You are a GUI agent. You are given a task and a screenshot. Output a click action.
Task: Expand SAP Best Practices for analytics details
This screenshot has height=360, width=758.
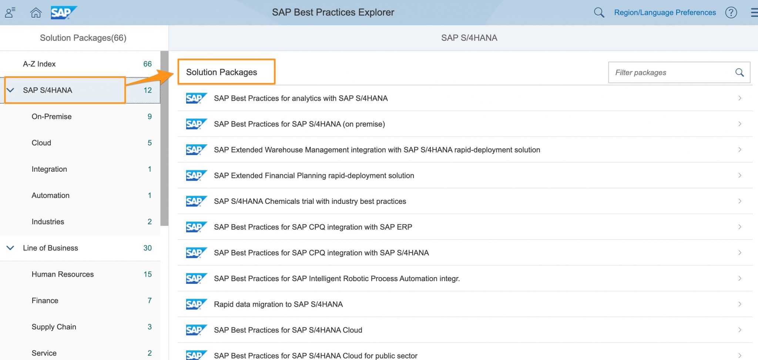740,98
